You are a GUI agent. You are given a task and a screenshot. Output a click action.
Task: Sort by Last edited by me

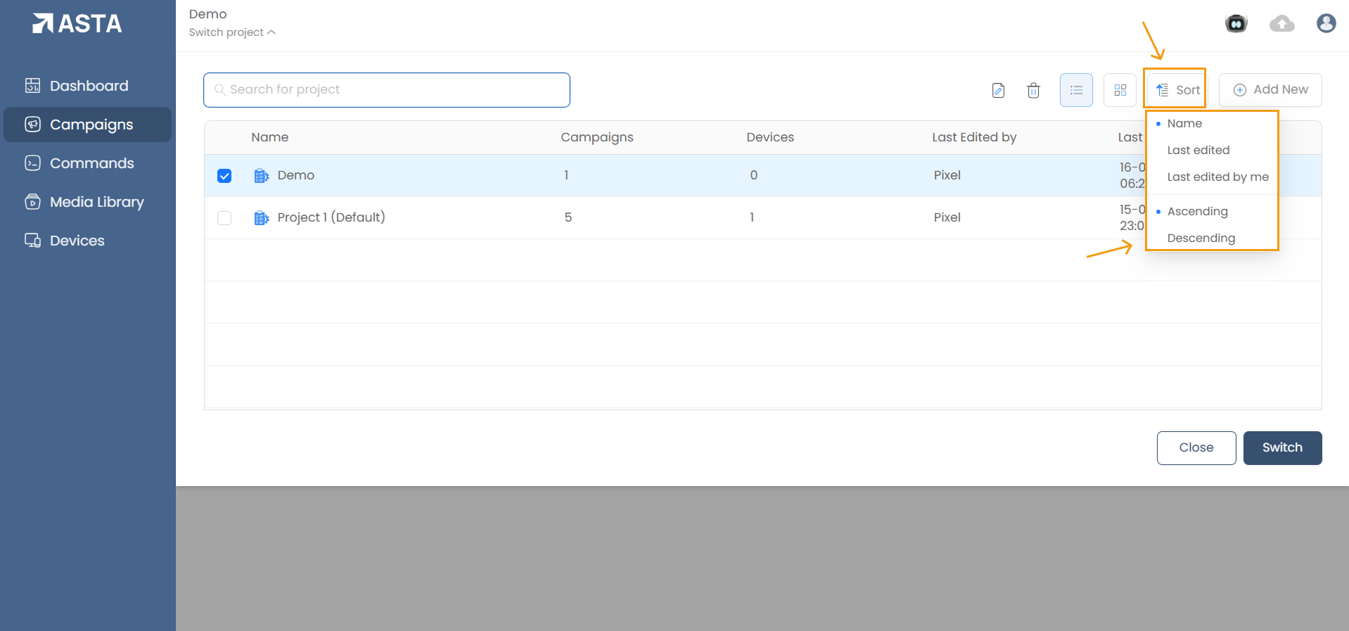point(1217,177)
